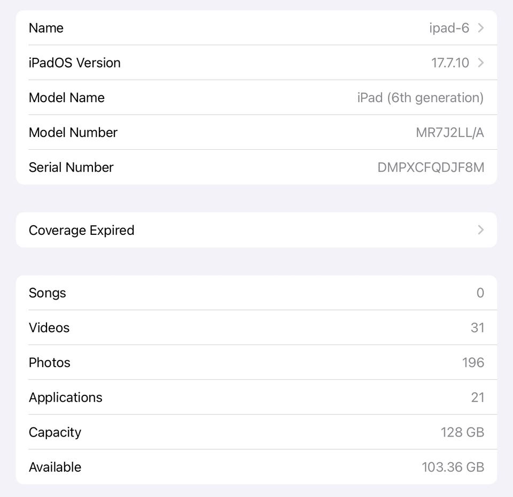The image size is (513, 497).
Task: Tap the Available 103.36 GB value
Action: click(453, 467)
